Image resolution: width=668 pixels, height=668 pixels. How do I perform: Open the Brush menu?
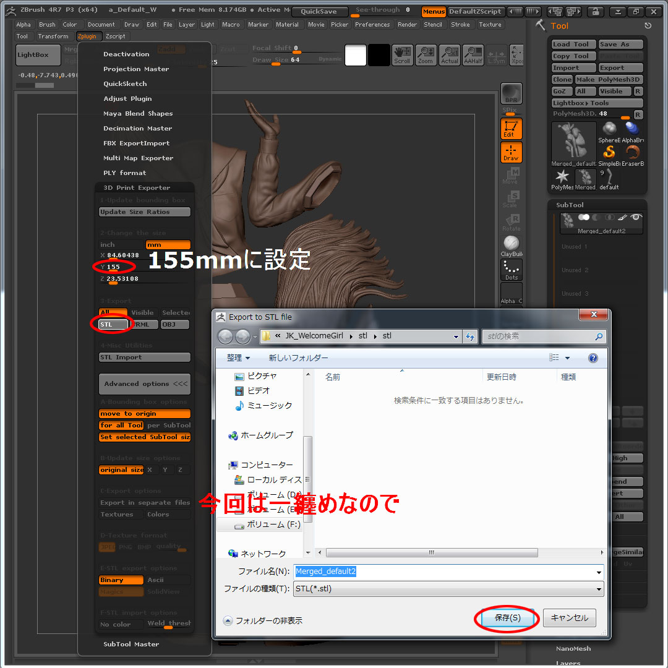pos(47,24)
